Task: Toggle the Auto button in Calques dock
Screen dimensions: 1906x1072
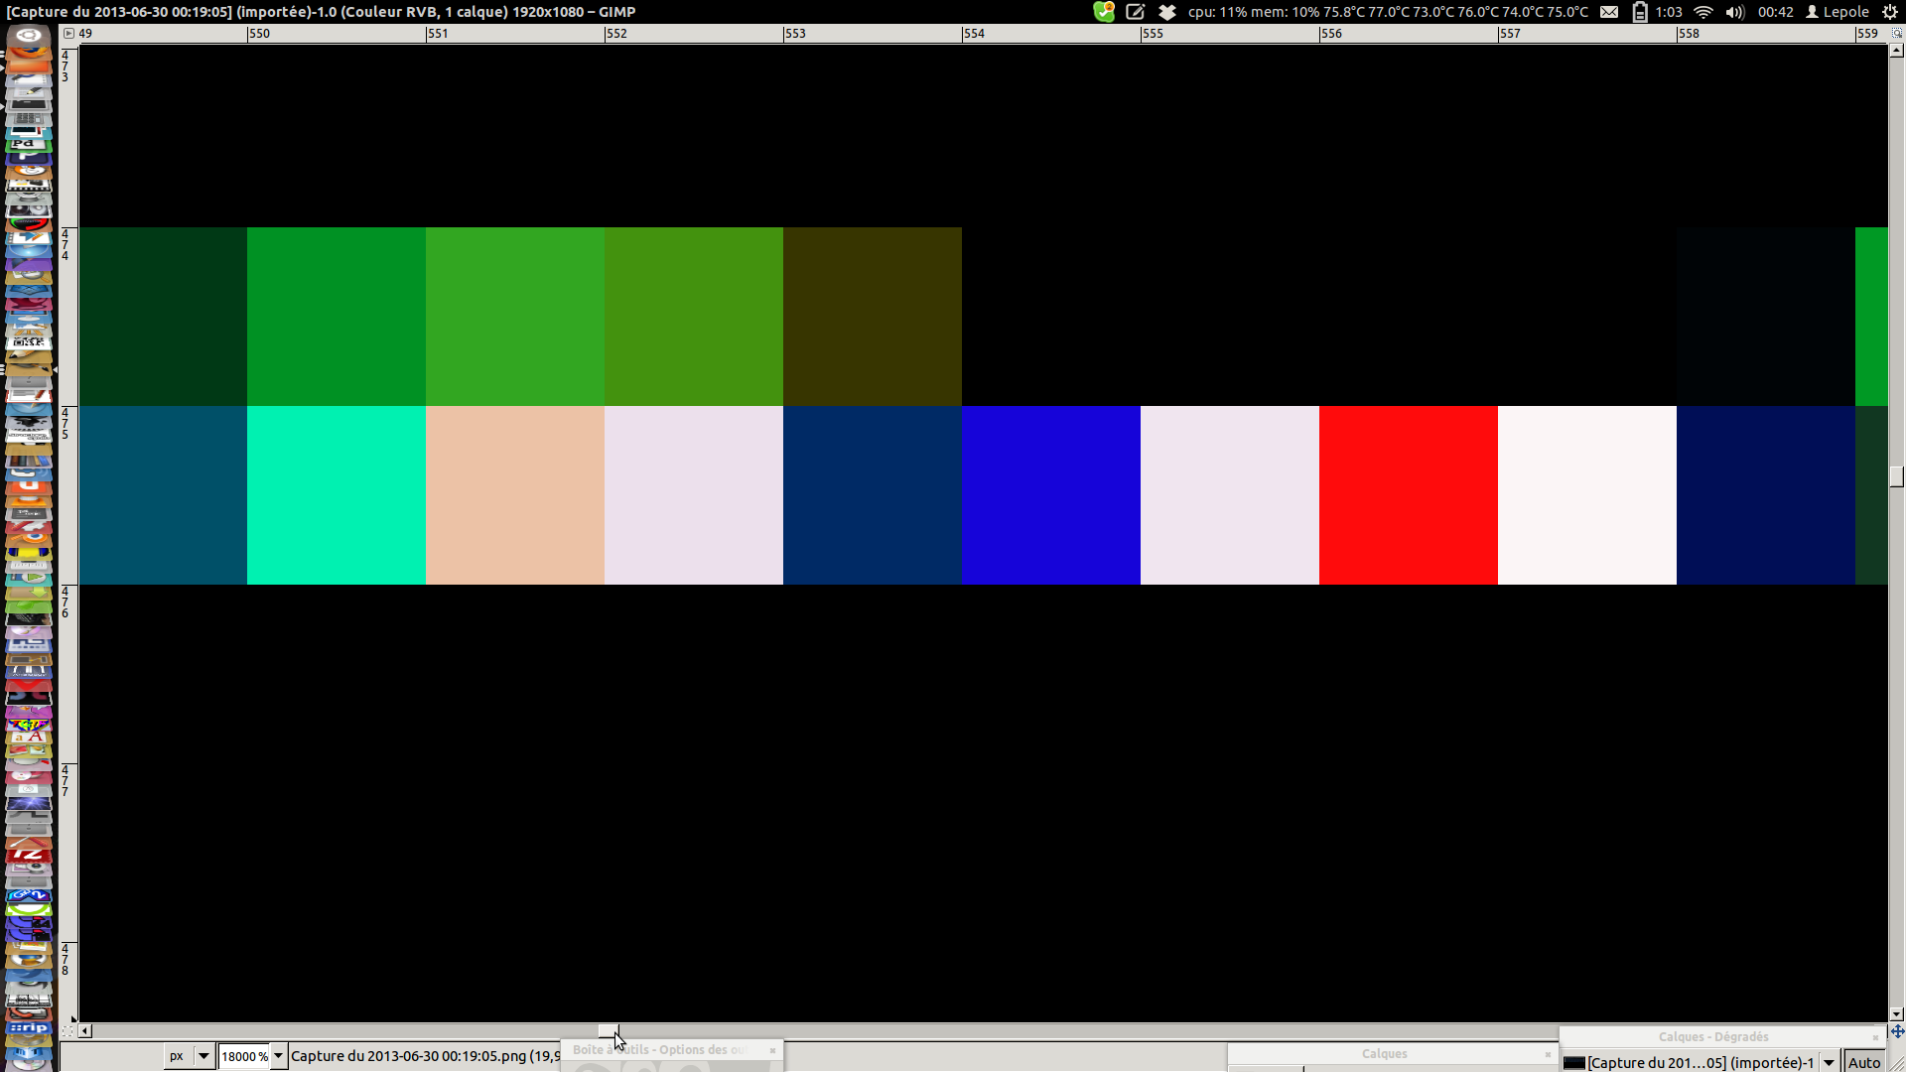Action: click(x=1863, y=1062)
